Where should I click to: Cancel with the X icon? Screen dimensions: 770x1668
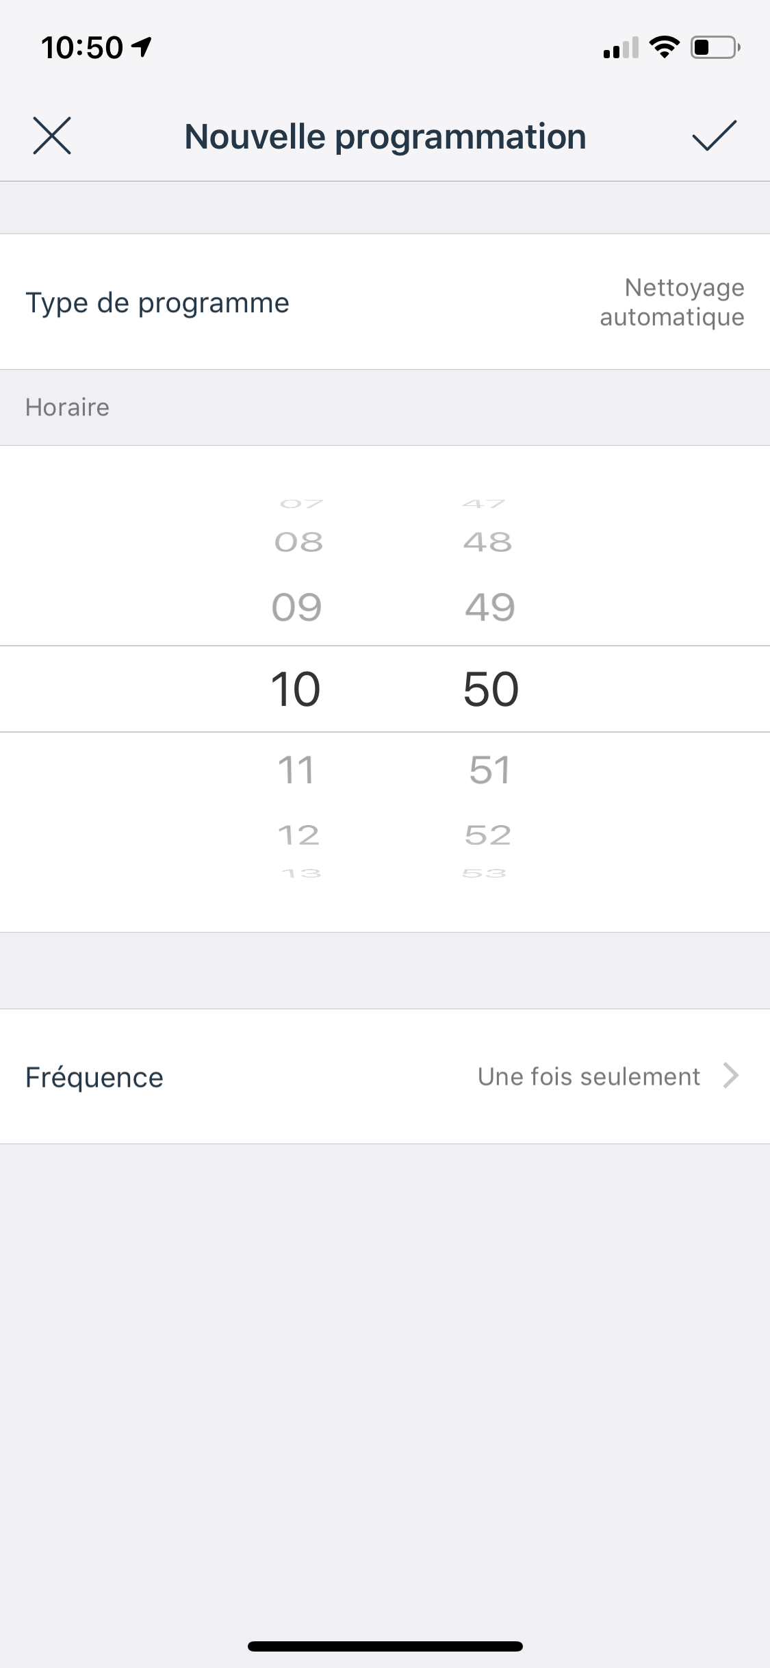[52, 136]
